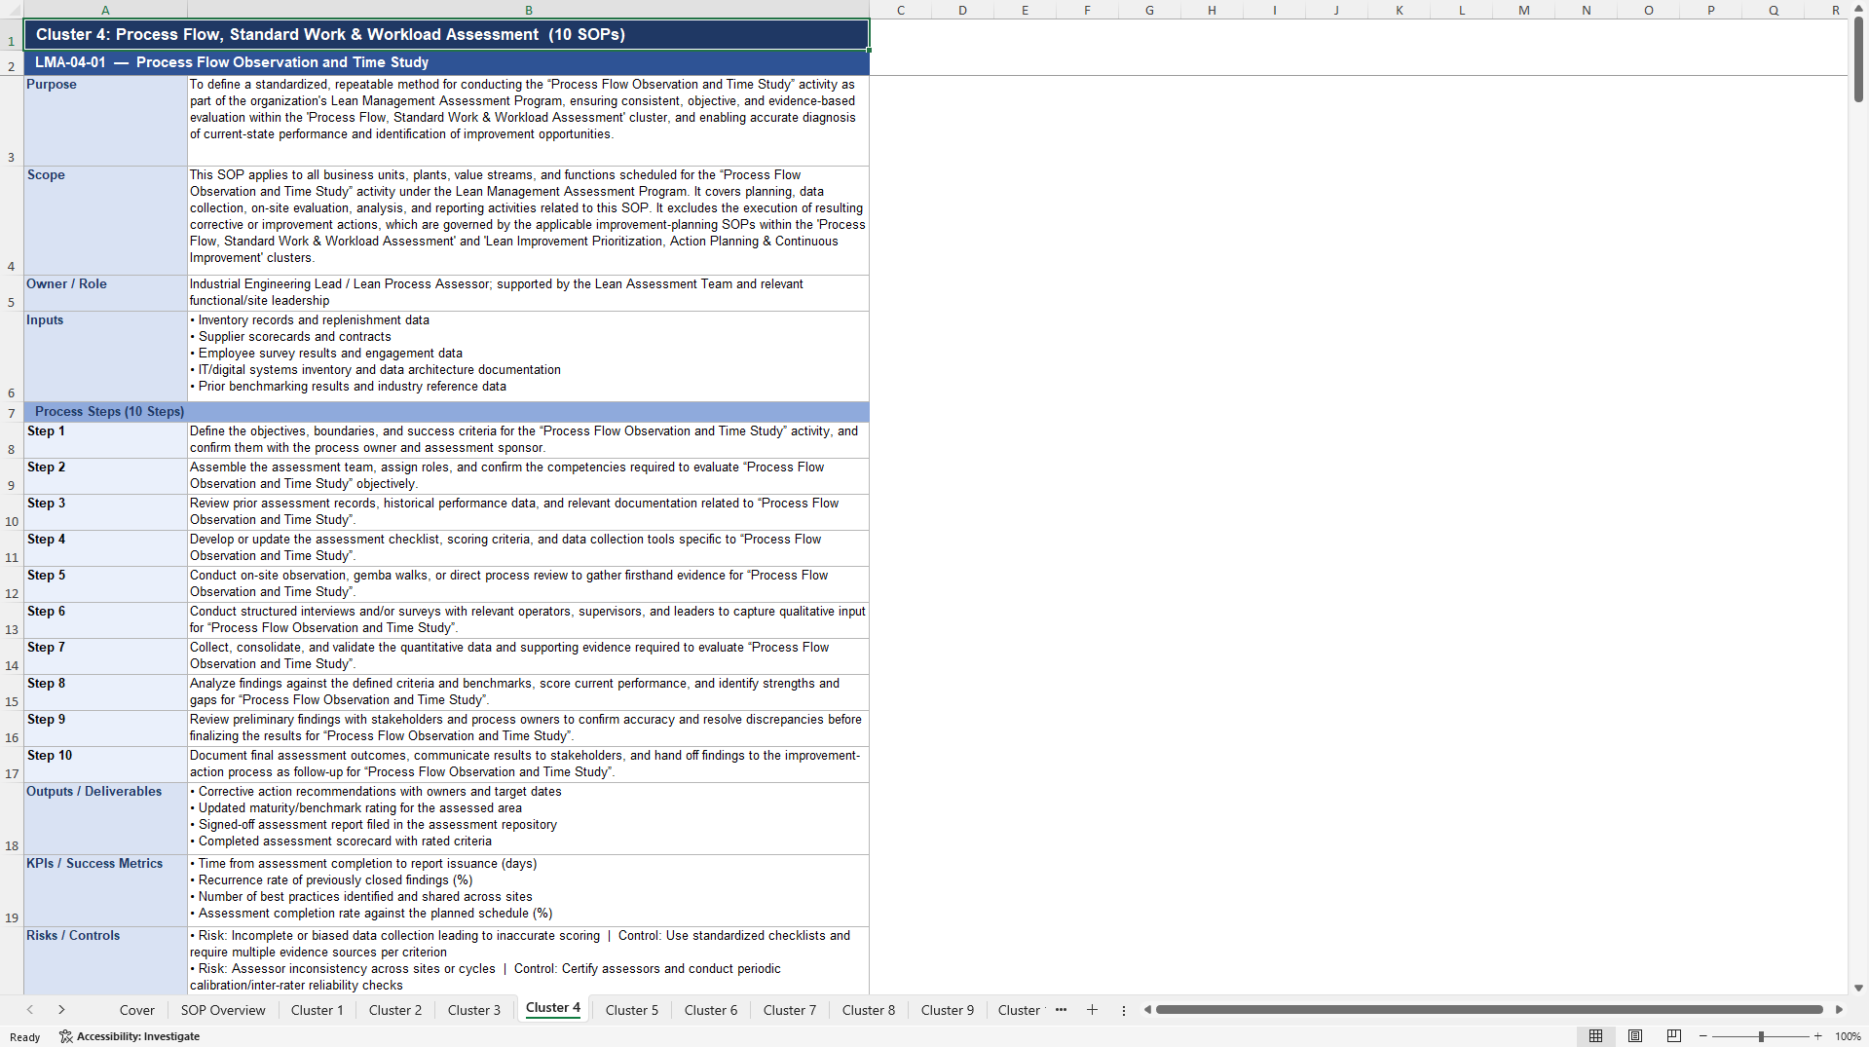Select the Process Steps (10 Steps) row

(446, 412)
